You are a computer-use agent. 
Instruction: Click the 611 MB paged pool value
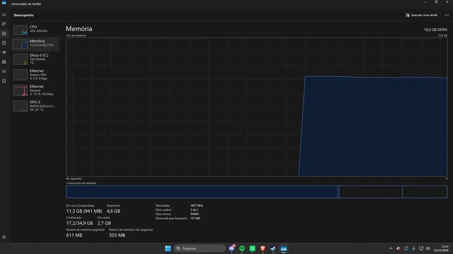coord(74,235)
